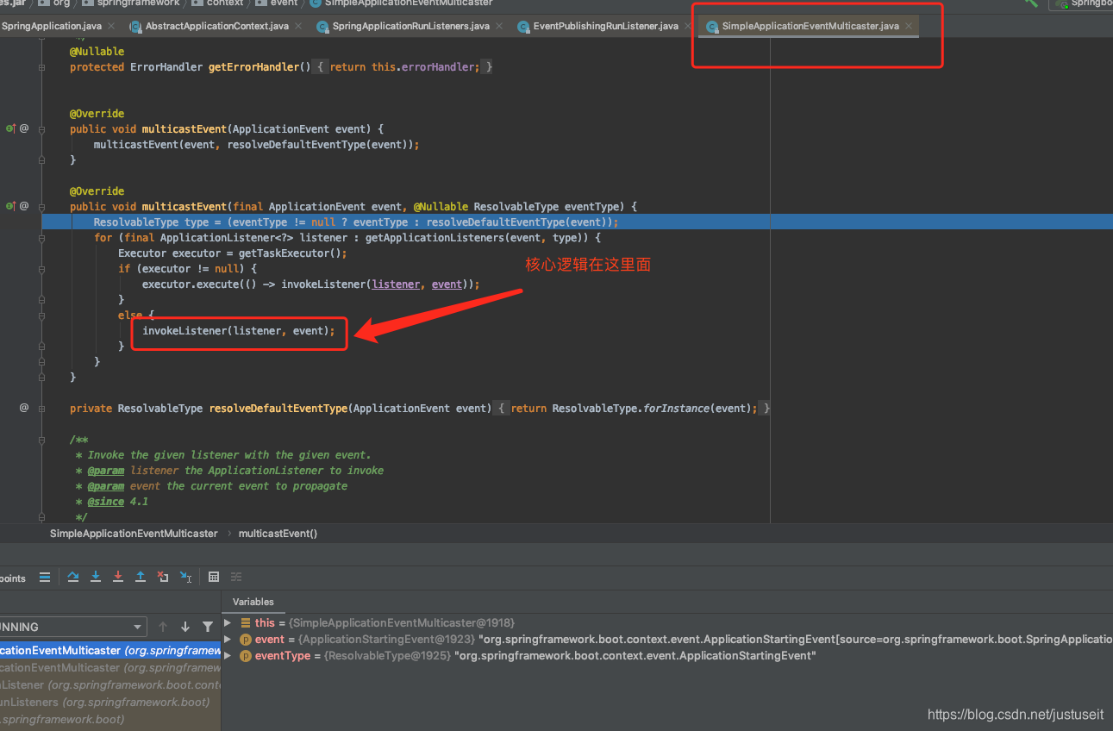Select the SimpleApplicationEventMulticaster.java tab
This screenshot has height=731, width=1113.
(810, 26)
